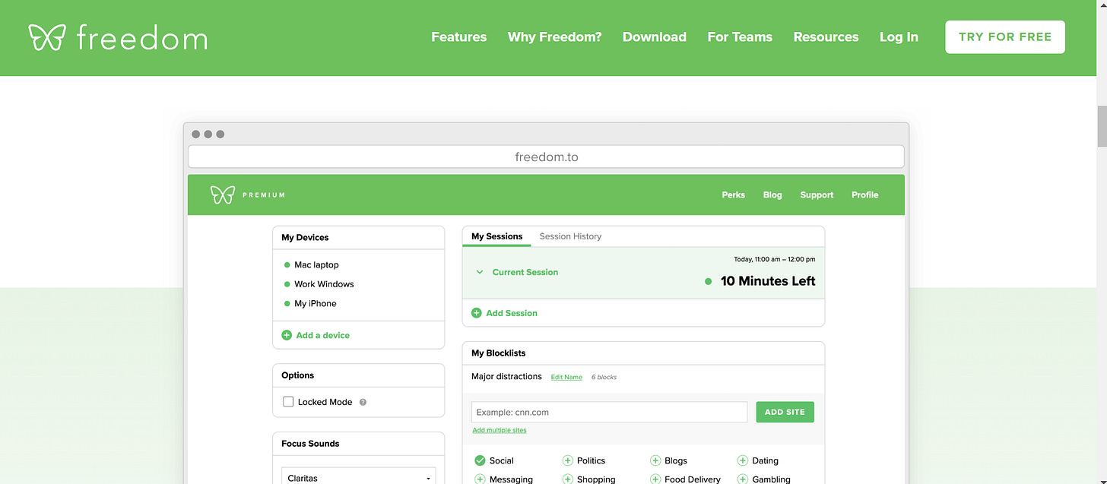Viewport: 1107px width, 484px height.
Task: Open the Perks link in app header
Action: (x=734, y=195)
